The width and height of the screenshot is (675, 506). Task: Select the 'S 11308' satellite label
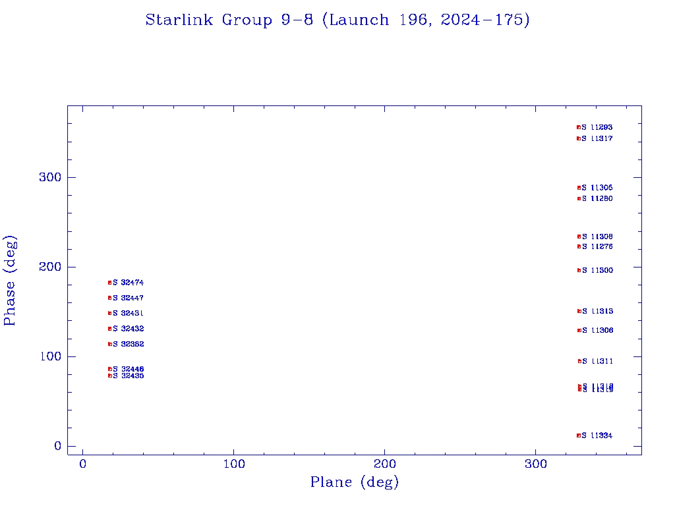tap(597, 237)
